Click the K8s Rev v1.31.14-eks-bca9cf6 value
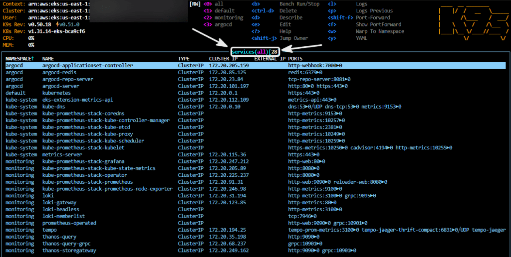 (x=57, y=31)
